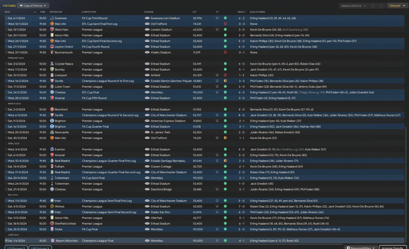Viewport: 409px width, 249px height.
Task: Tick the selection circle for the Sat, 1/6/2024 fixture
Action: (6, 241)
